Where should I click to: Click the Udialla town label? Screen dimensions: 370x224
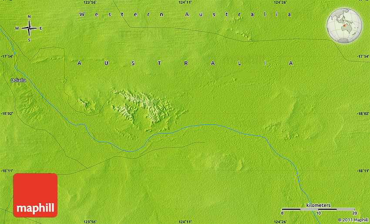[18, 80]
